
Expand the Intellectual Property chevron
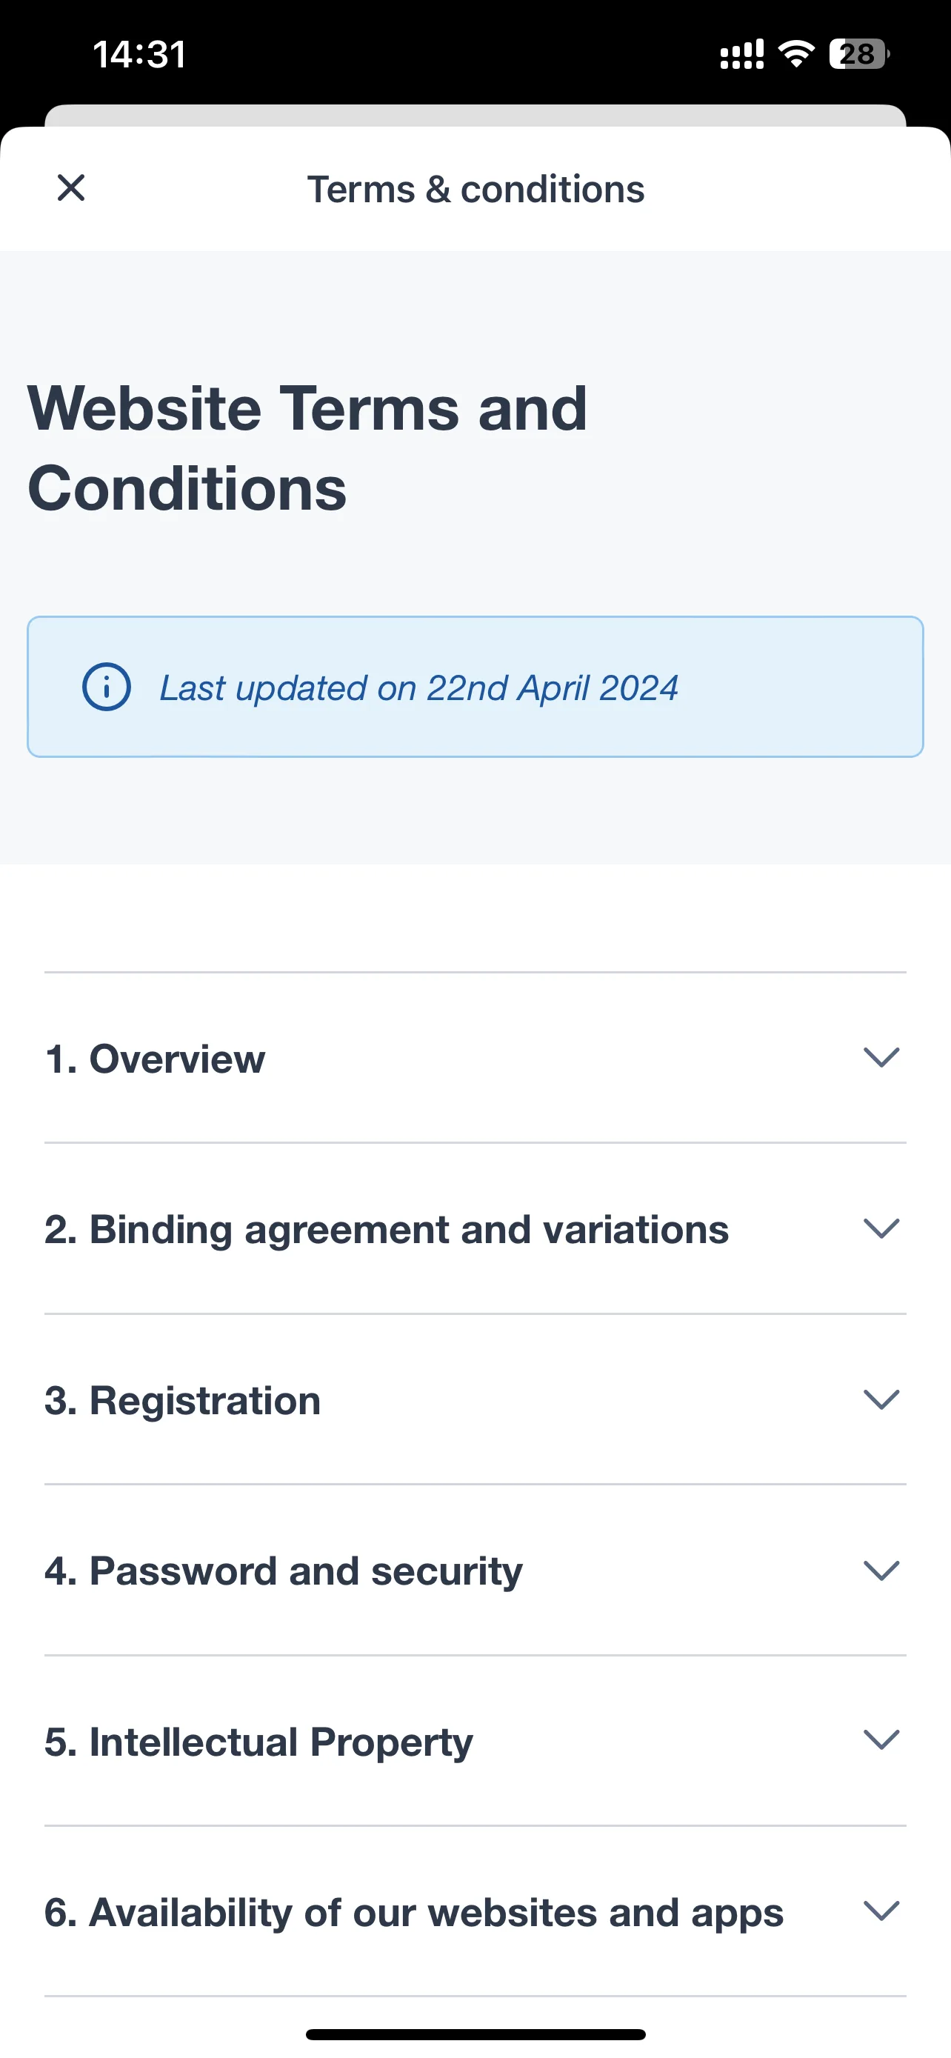881,1741
